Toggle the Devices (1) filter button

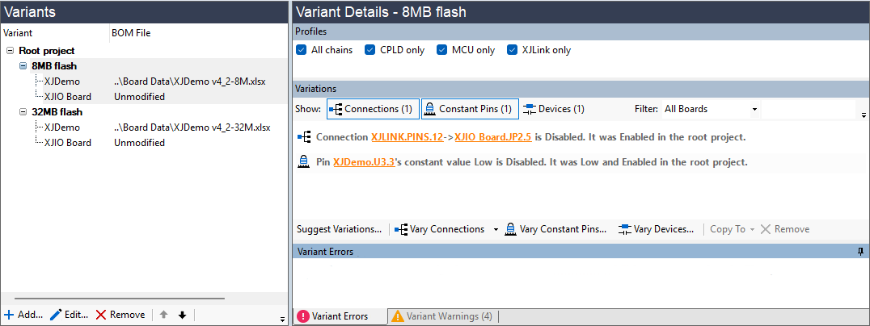(x=554, y=109)
